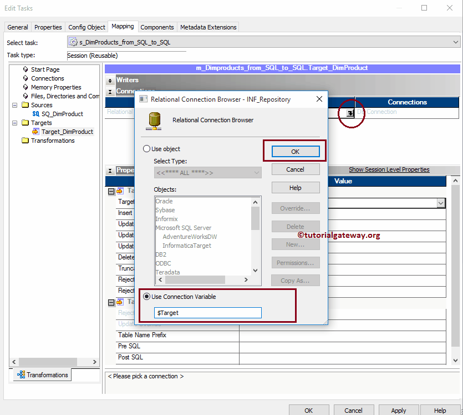This screenshot has width=463, height=415.
Task: Click the Target_DimProduct target icon
Action: [x=36, y=132]
